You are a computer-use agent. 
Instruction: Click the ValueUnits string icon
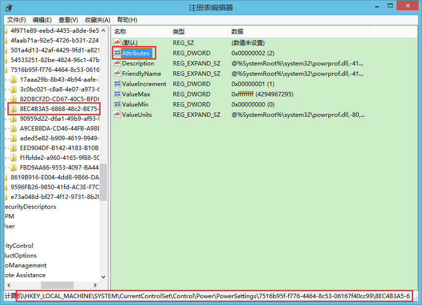coord(117,114)
